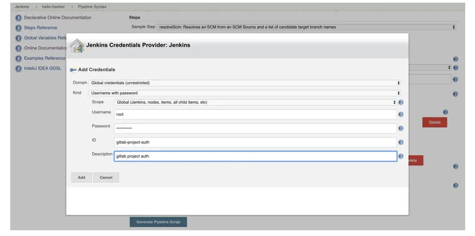475x236 pixels.
Task: Open Domain dropdown Global credentials
Action: point(245,83)
